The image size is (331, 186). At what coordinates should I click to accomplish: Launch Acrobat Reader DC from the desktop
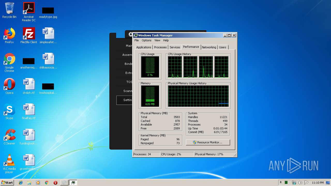point(29,12)
